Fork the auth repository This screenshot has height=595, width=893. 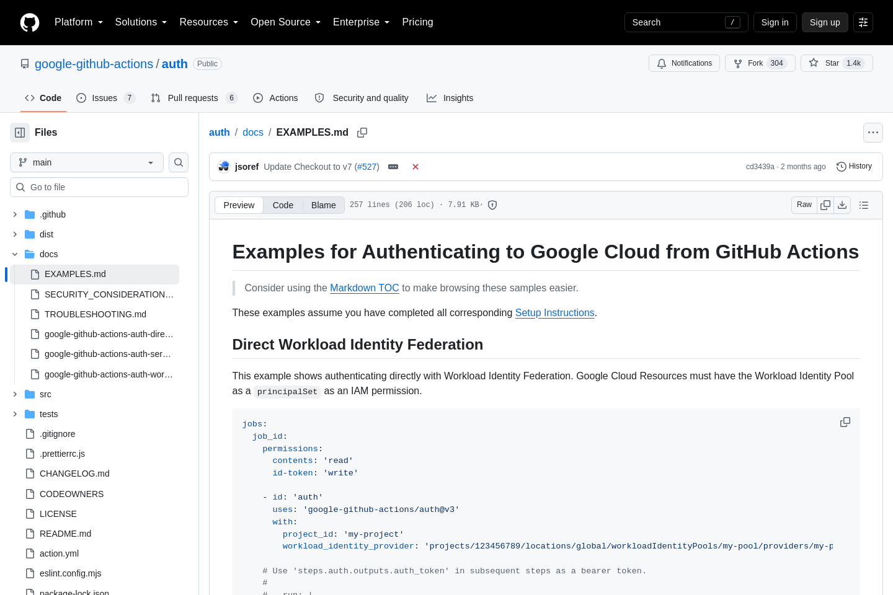pos(760,63)
